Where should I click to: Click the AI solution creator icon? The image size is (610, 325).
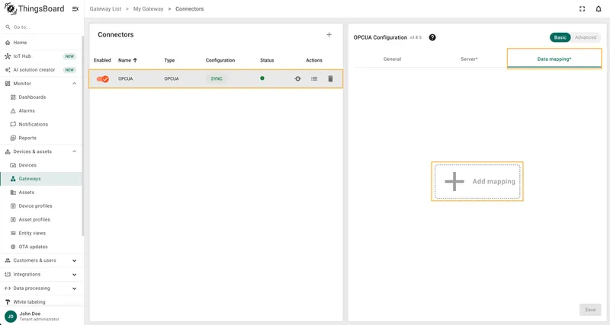point(8,70)
